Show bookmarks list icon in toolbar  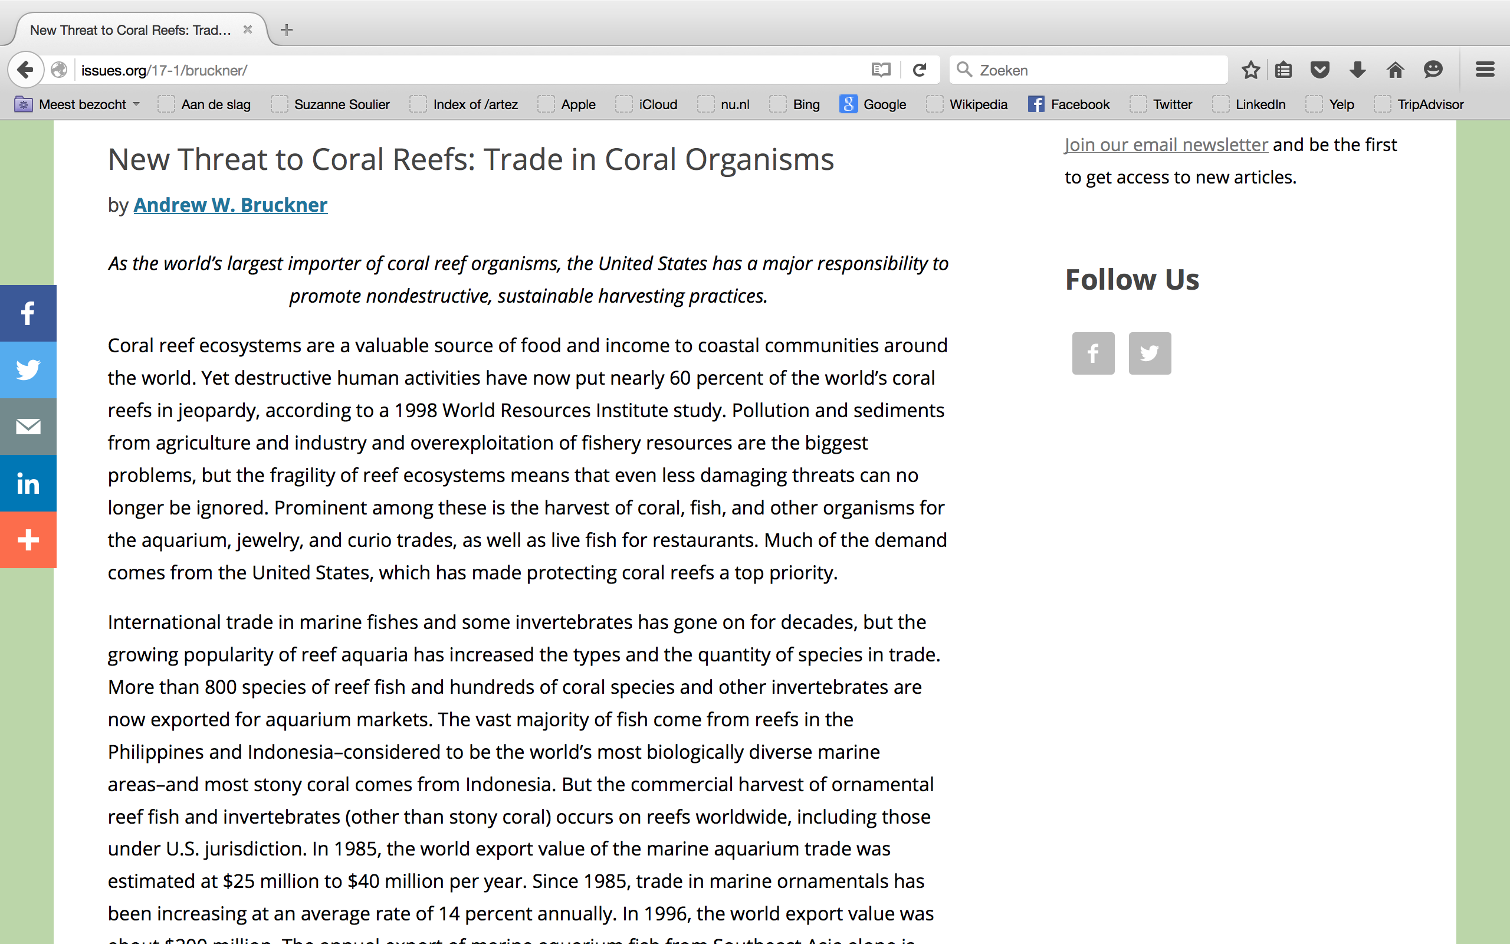[x=1283, y=70]
